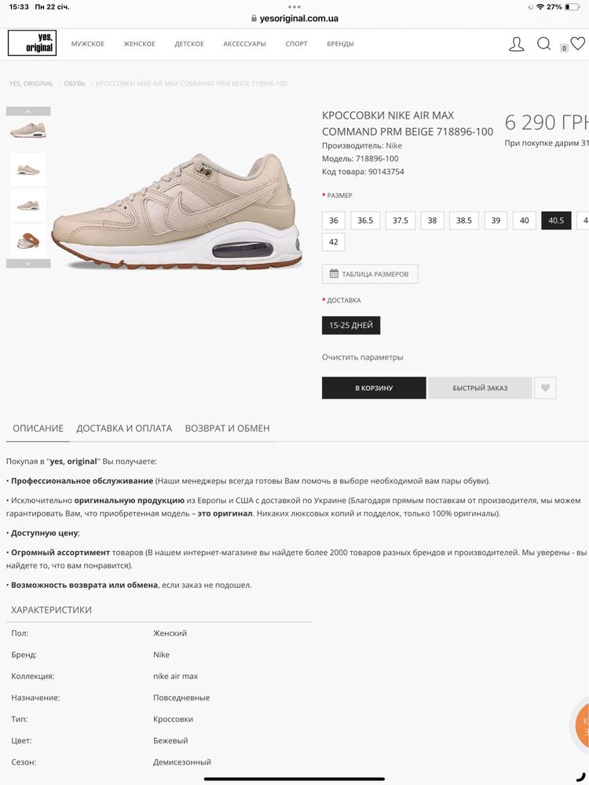Switch to the ВОЗВРАТ И ОБМЕН tab
Screen dimensions: 589x785
(228, 429)
